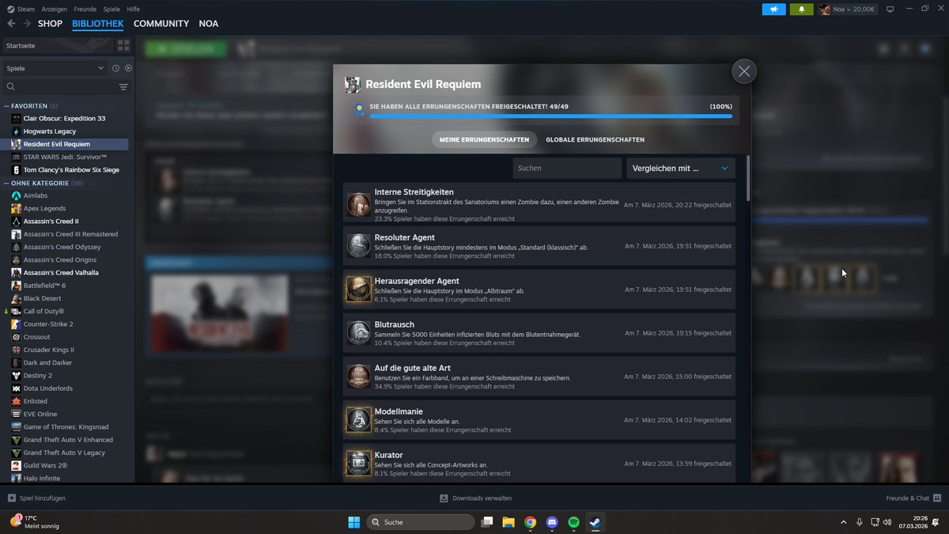The height and width of the screenshot is (534, 949).
Task: Click the Aimlabs game icon
Action: (16, 195)
